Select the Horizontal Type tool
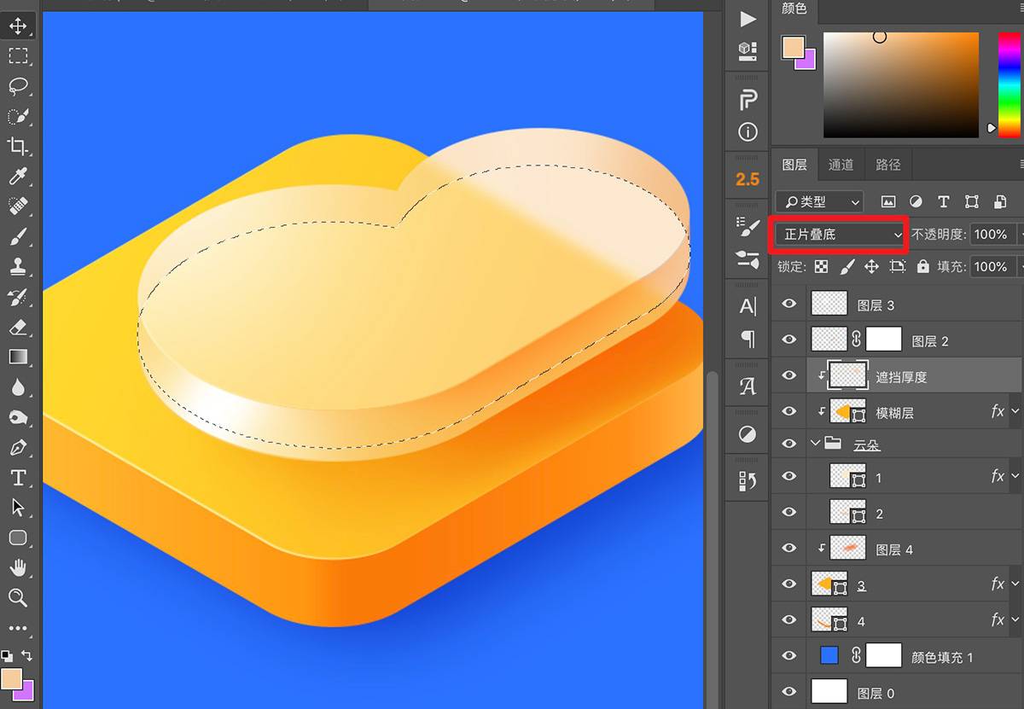The image size is (1024, 709). [x=18, y=477]
